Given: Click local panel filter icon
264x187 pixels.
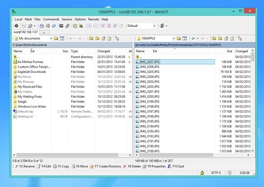Looking at the screenshot, I should coord(62,39).
